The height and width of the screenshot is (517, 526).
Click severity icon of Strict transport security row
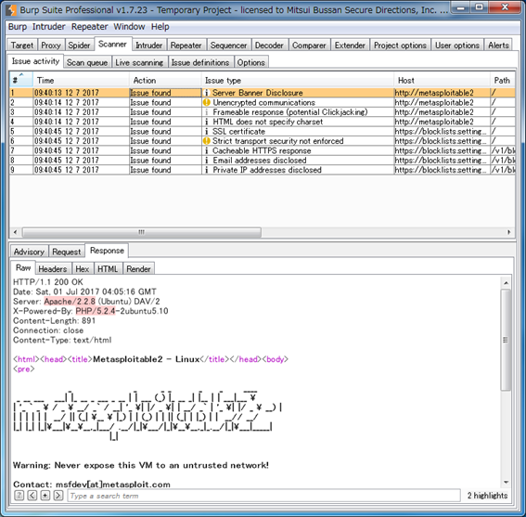pos(207,141)
